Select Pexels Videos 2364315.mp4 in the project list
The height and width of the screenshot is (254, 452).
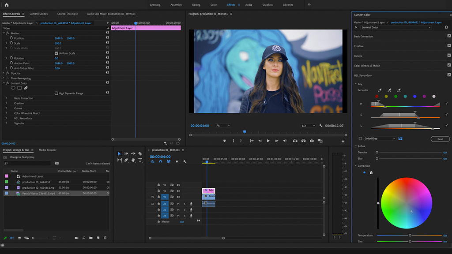click(38, 193)
